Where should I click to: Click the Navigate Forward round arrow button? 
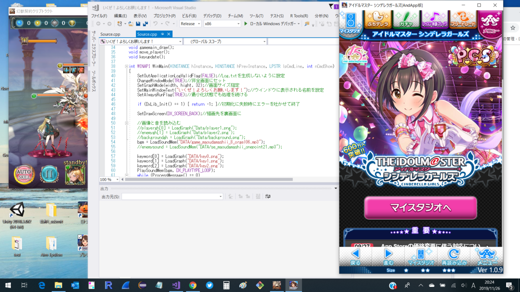[109, 24]
